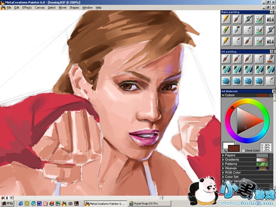Click the Internet Explorer icon in taskbar

click(x=21, y=203)
